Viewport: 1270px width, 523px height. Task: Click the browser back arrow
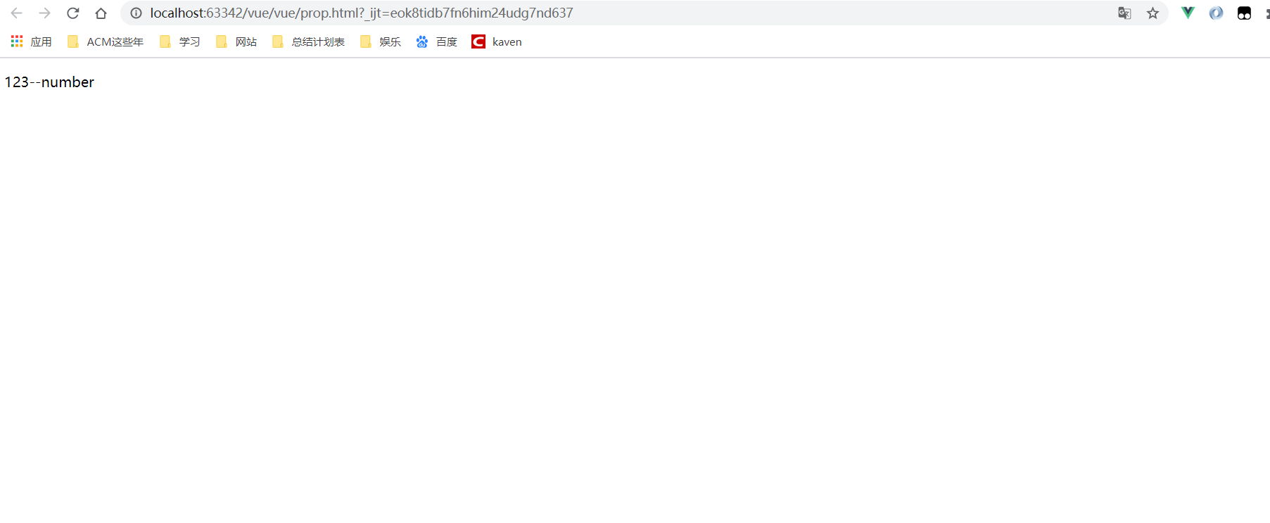[16, 13]
